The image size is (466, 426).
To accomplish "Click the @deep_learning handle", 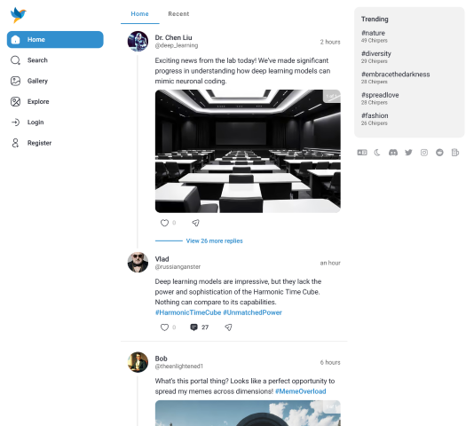I will pos(177,45).
